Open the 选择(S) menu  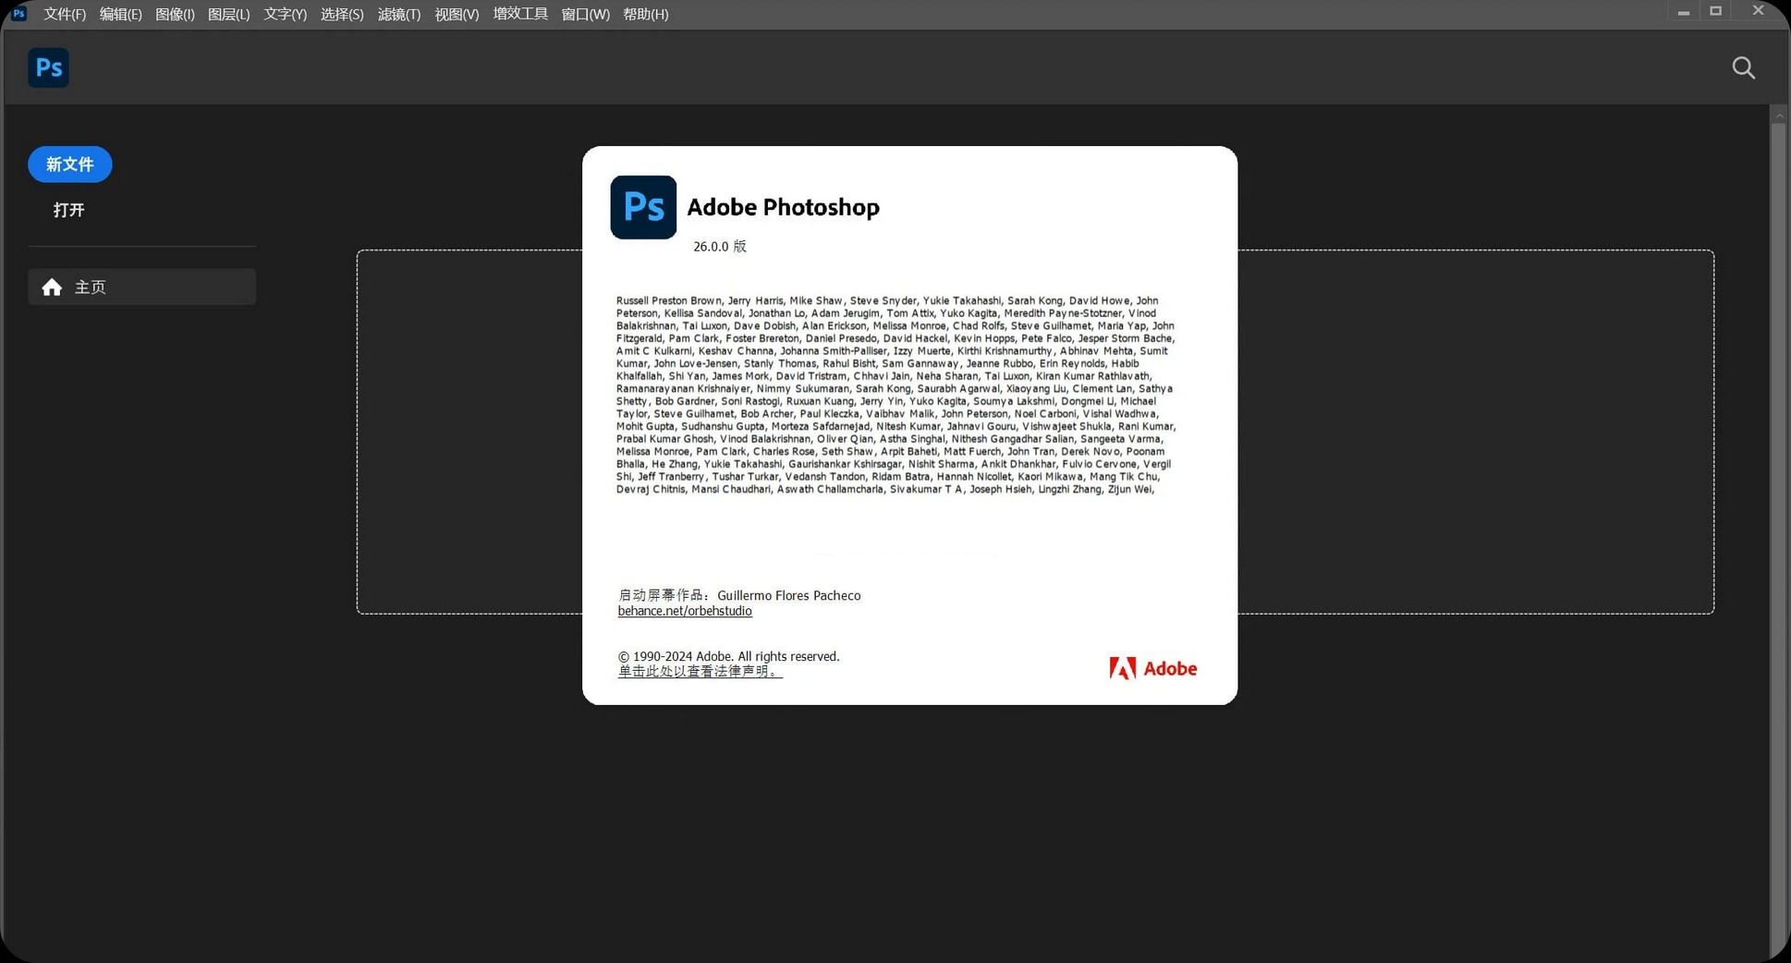[342, 14]
